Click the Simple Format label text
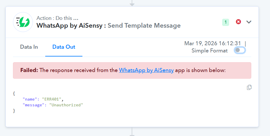 coord(209,51)
